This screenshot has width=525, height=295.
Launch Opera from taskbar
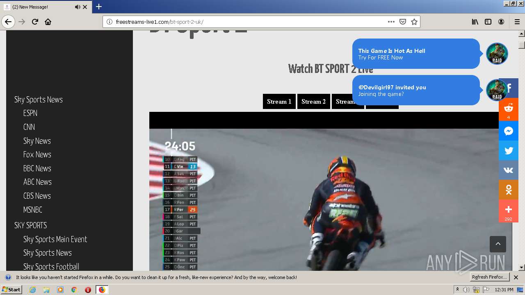coord(88,290)
